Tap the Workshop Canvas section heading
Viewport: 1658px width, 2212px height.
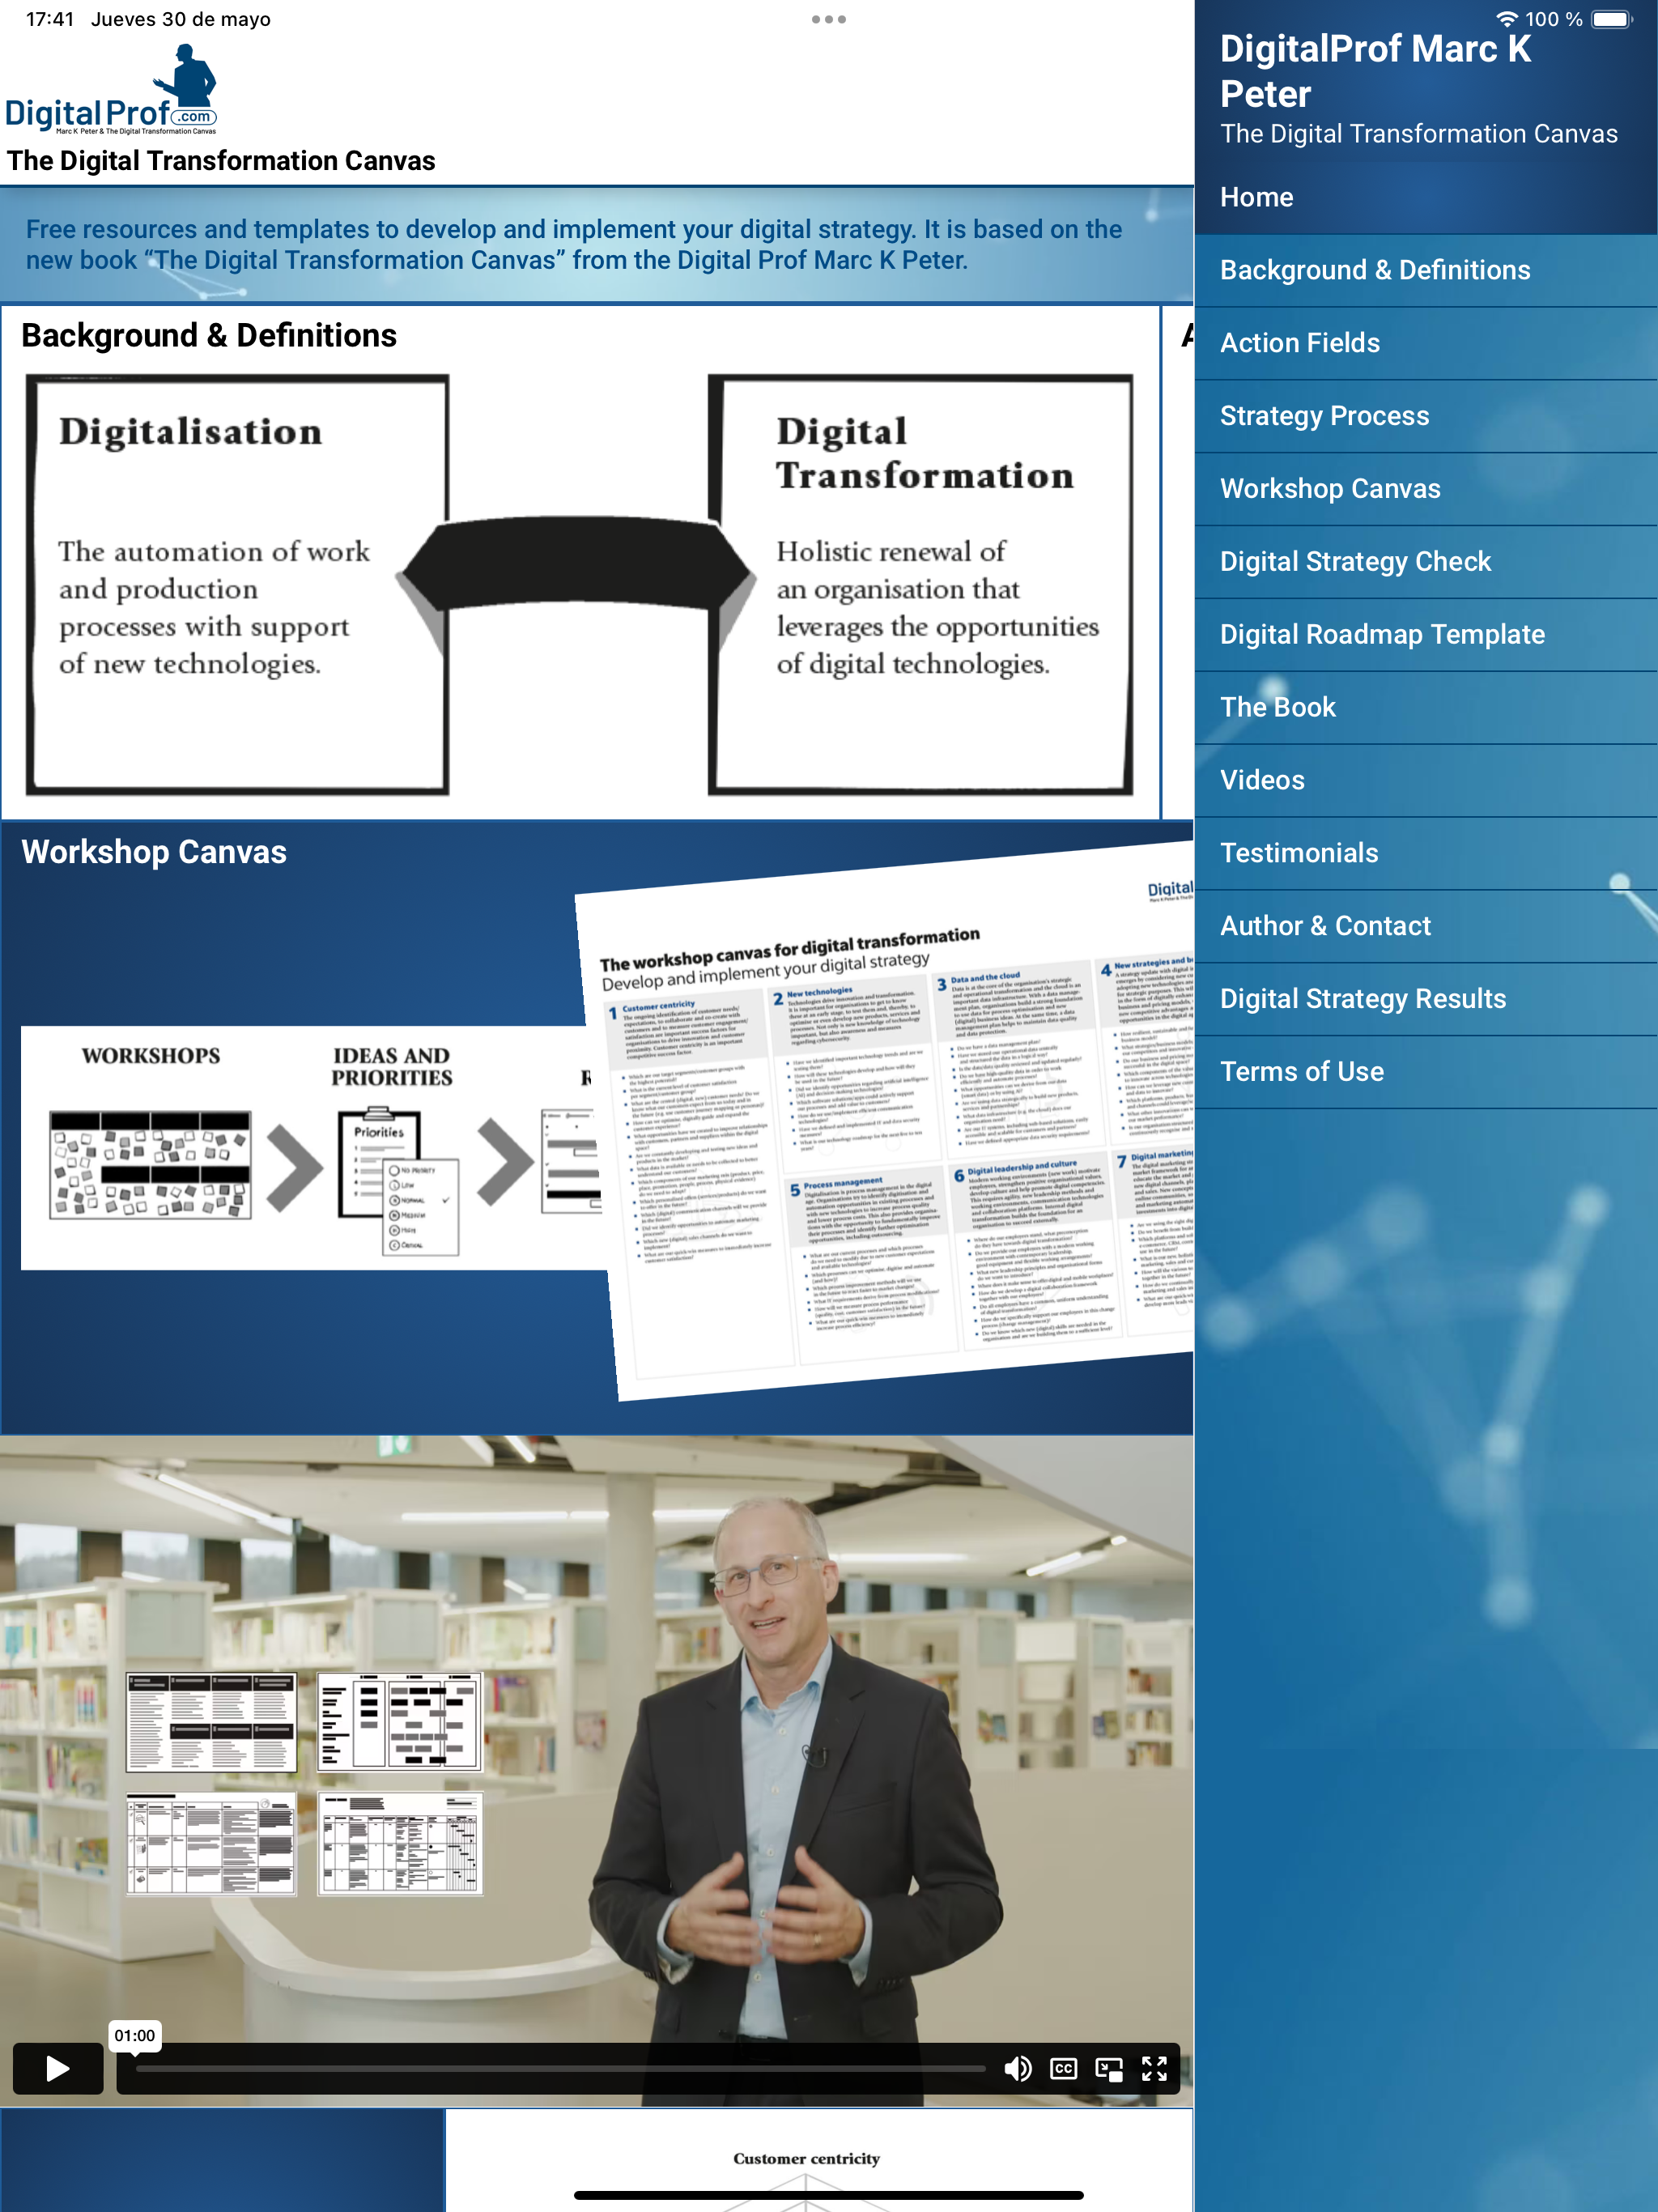(x=154, y=852)
